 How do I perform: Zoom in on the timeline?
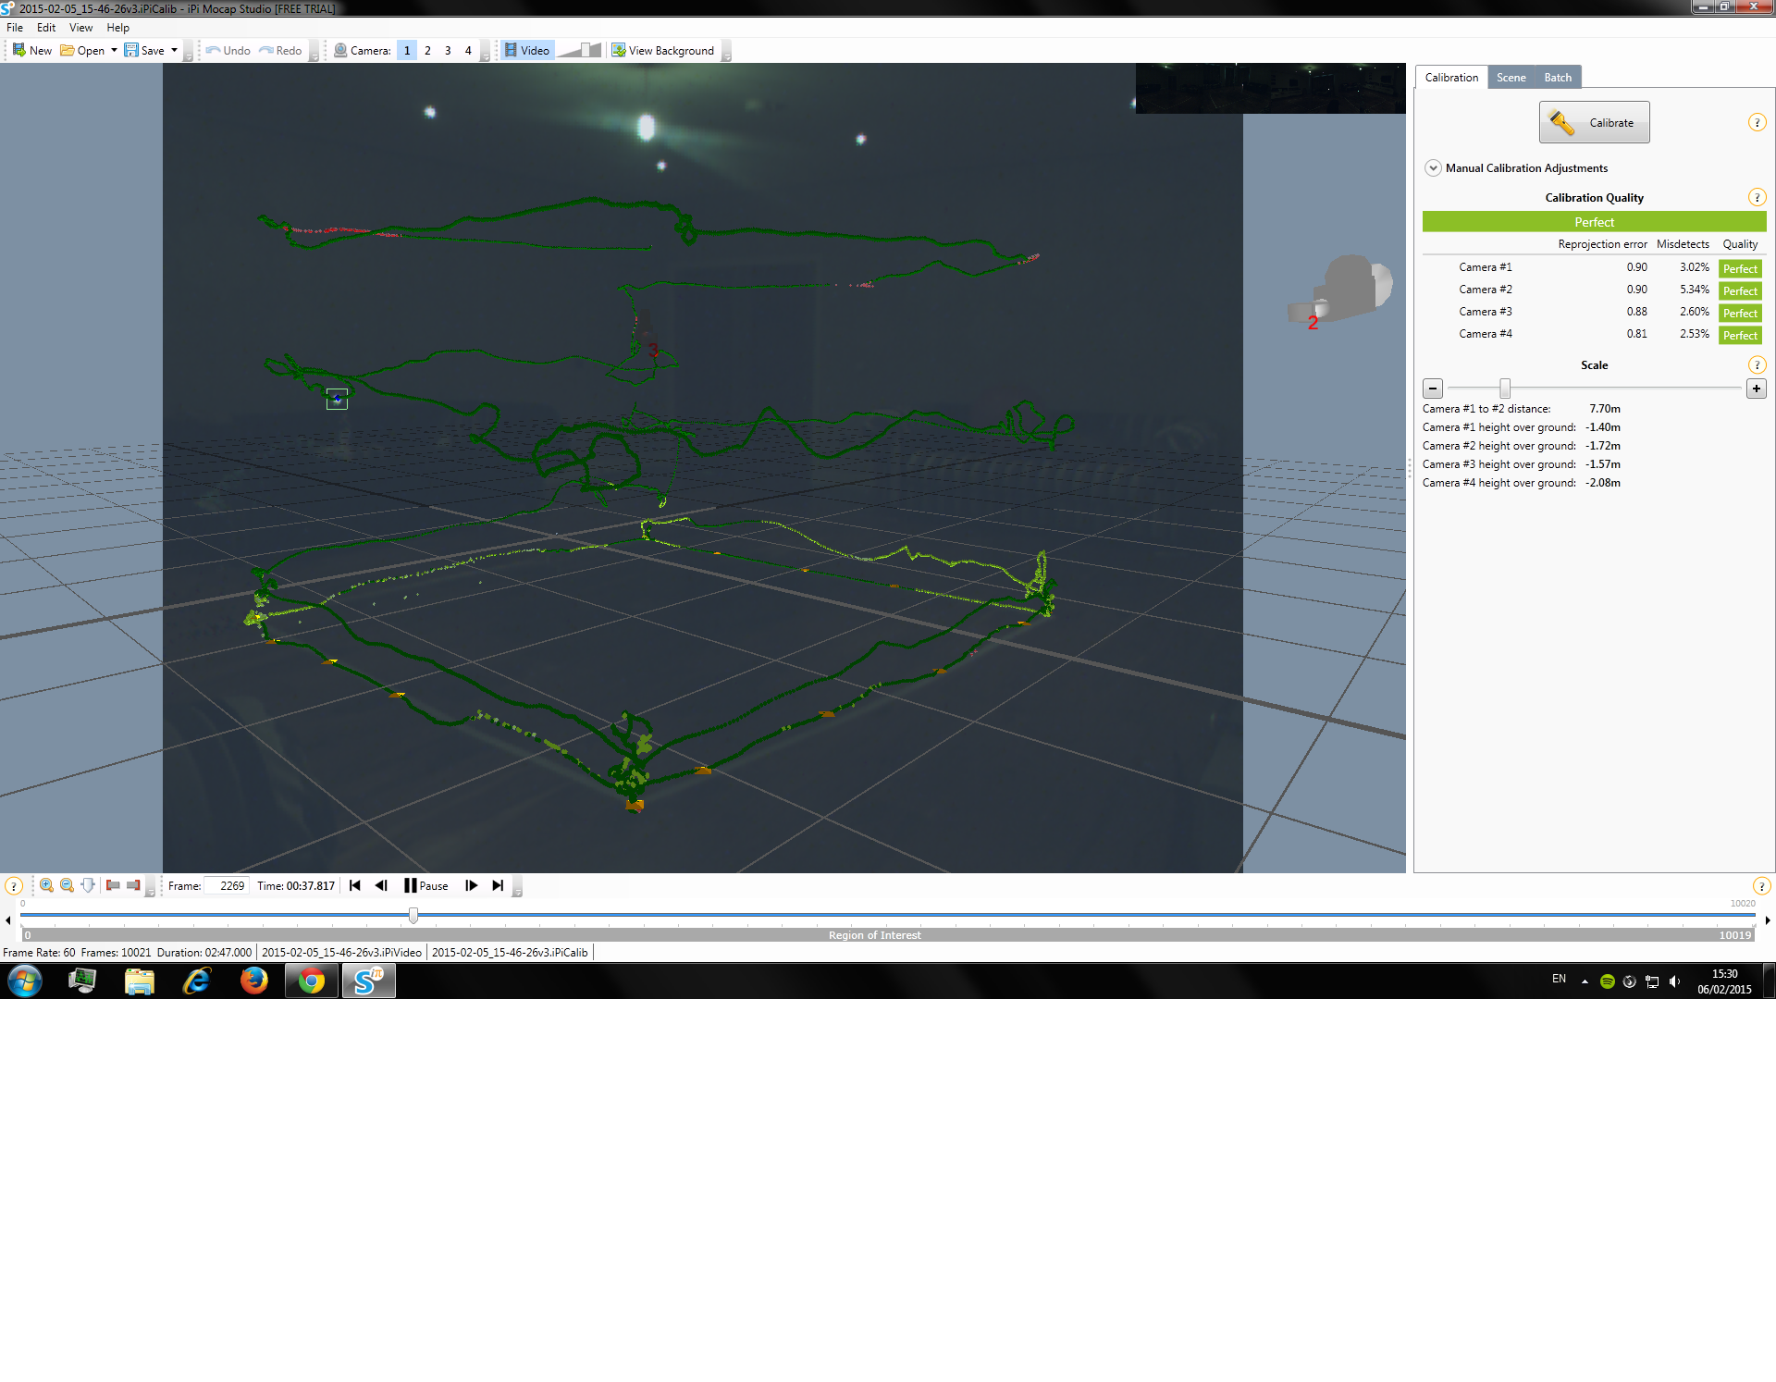[46, 885]
